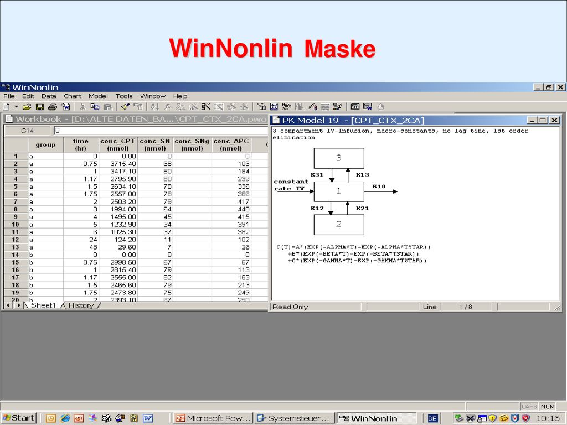Select the conc_CPT column header
The width and height of the screenshot is (567, 425).
pos(118,144)
